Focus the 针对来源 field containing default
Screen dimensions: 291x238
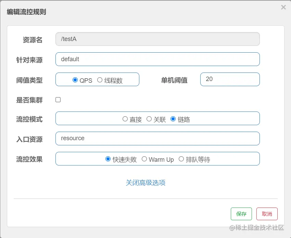pyautogui.click(x=157, y=59)
